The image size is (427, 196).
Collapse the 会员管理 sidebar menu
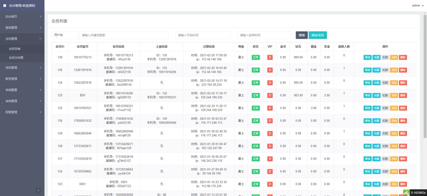pyautogui.click(x=22, y=39)
